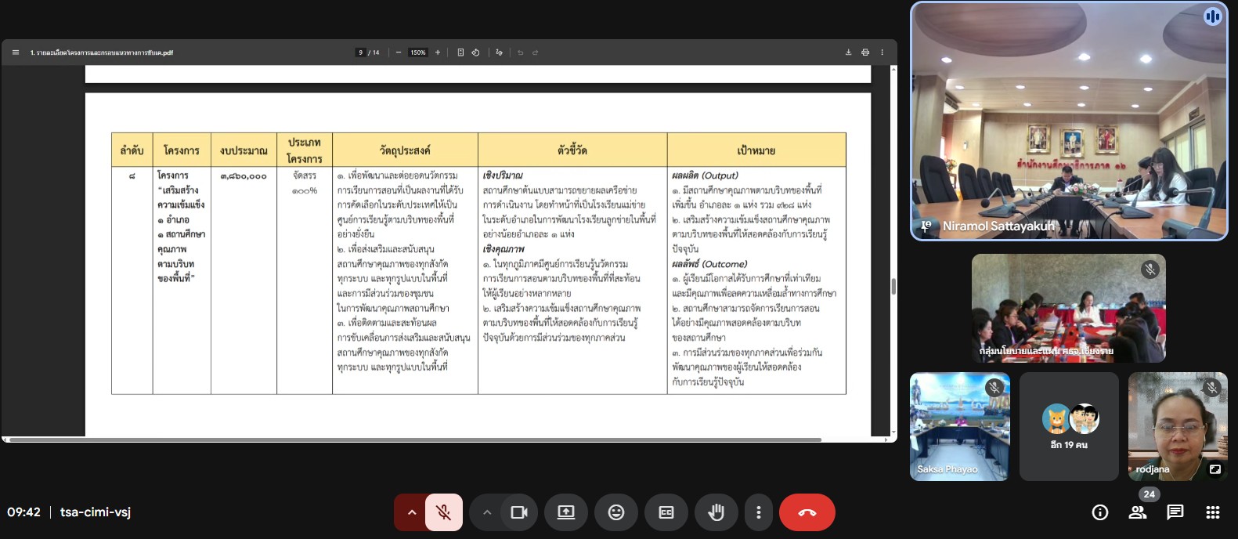Open the activities grid menu
The height and width of the screenshot is (539, 1238).
click(x=1213, y=512)
